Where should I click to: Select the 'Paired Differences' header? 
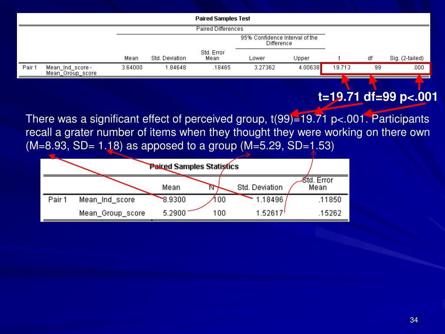click(219, 29)
